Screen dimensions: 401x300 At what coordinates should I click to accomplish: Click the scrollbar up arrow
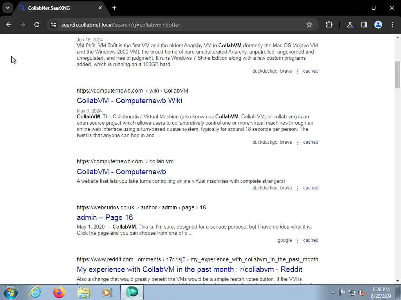397,37
